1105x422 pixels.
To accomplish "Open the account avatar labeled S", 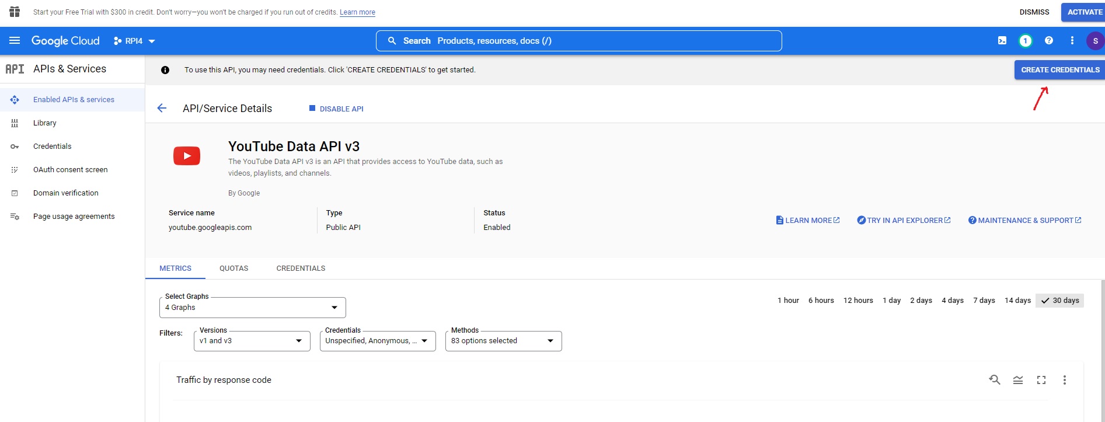I will 1095,41.
